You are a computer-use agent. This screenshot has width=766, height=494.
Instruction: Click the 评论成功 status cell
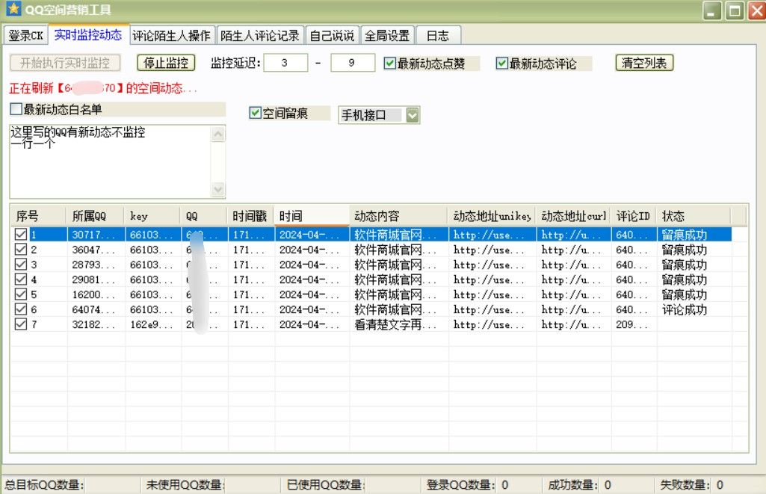[694, 309]
